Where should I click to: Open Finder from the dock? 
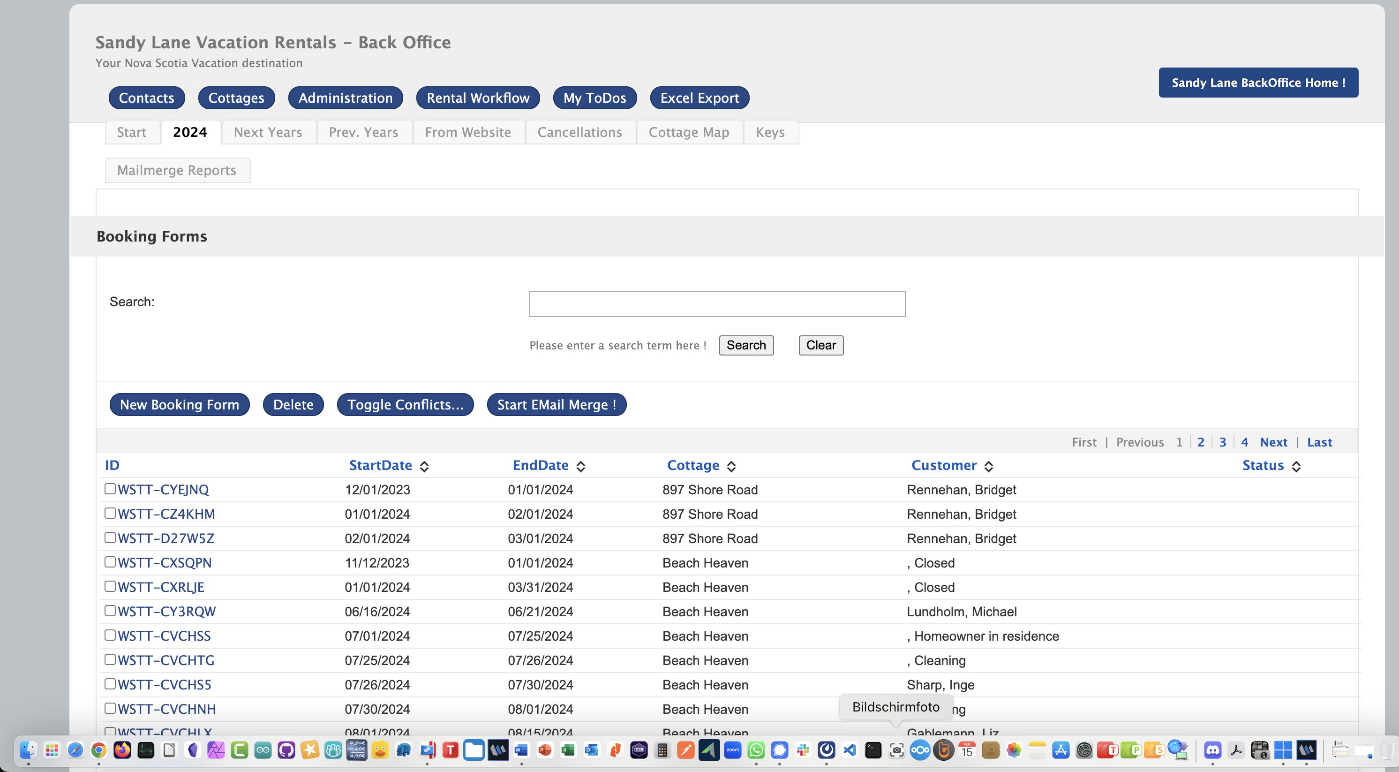coord(28,750)
